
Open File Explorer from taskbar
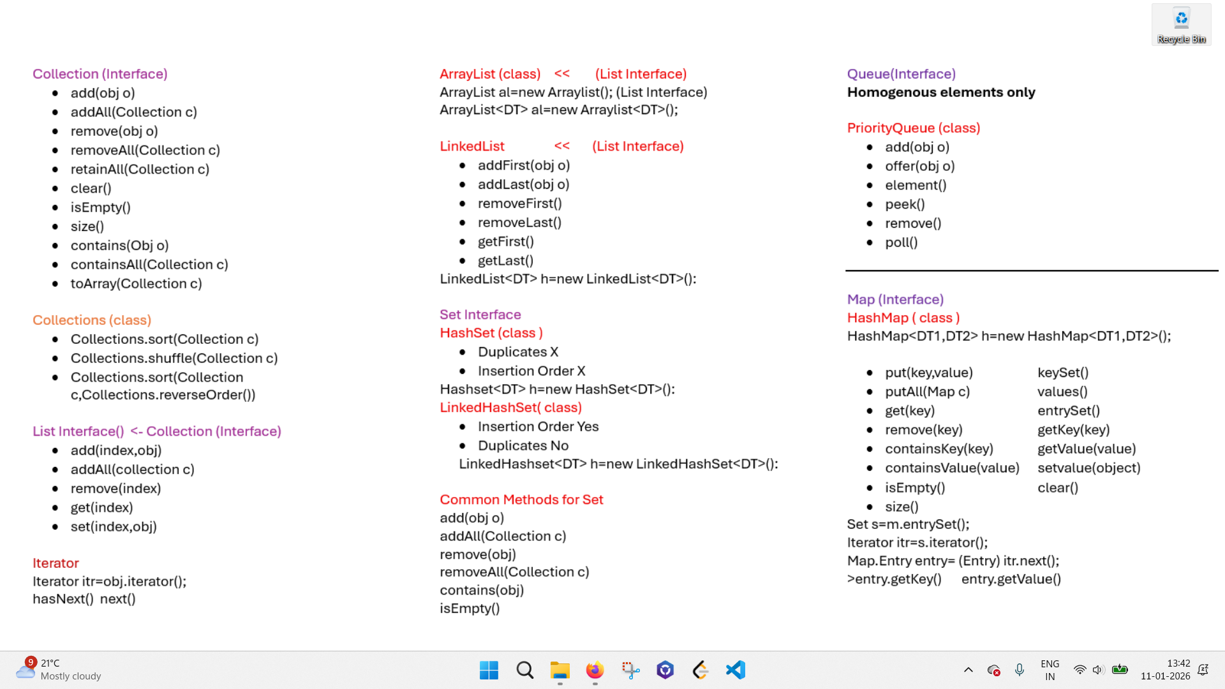[x=560, y=670]
